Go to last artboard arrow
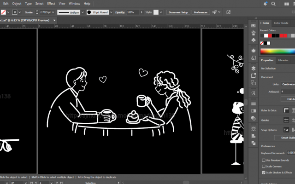 click(x=61, y=183)
